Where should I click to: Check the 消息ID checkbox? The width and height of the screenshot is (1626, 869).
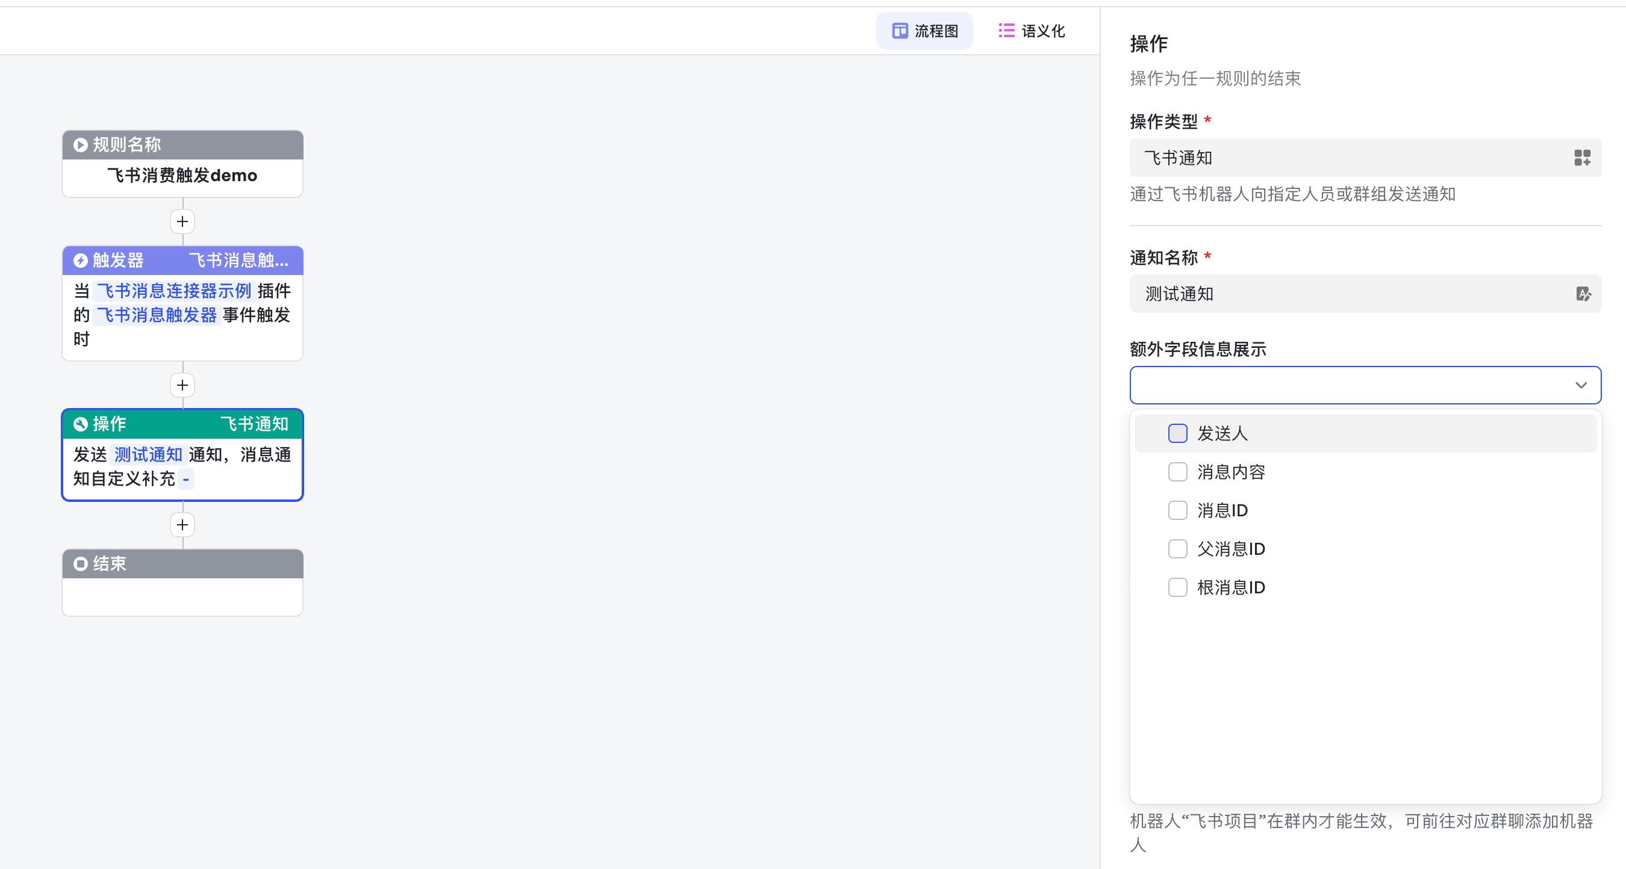pos(1177,510)
